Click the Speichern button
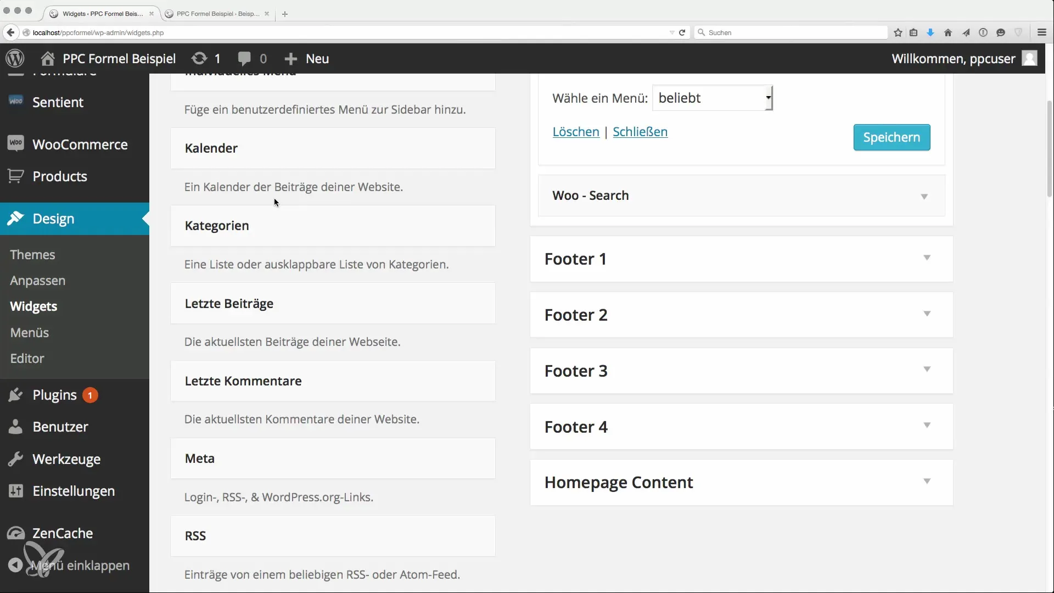The image size is (1054, 593). (892, 137)
